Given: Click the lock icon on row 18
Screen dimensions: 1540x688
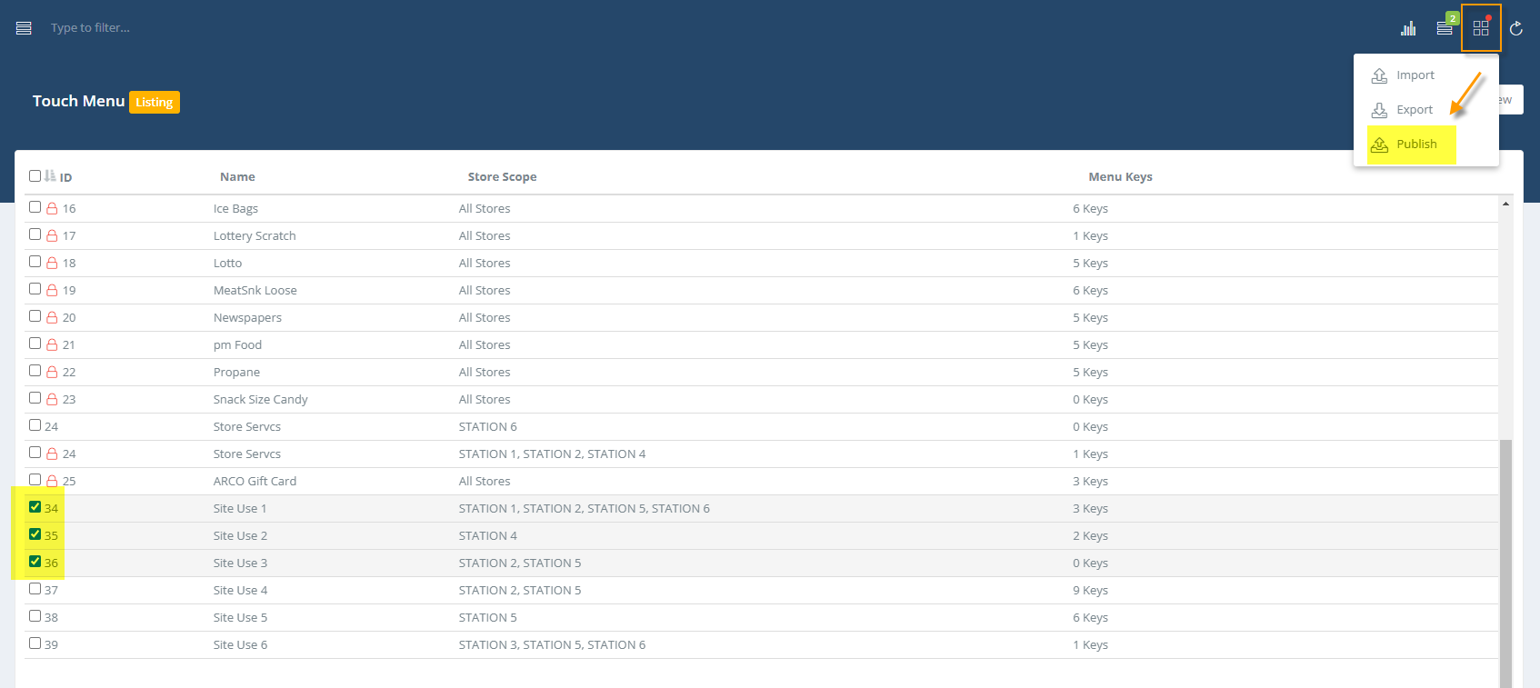Looking at the screenshot, I should point(52,263).
